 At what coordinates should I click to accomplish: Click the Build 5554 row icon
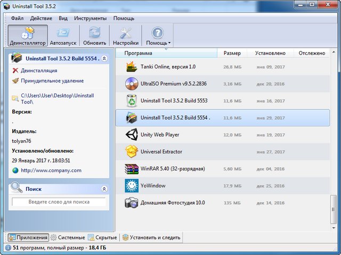point(132,118)
